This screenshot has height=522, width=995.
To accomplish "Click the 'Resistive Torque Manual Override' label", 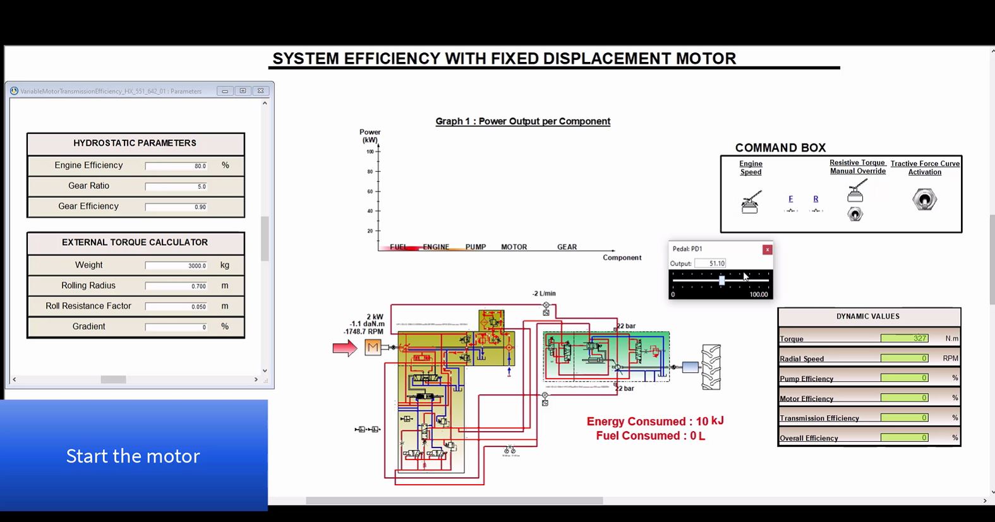I will 857,167.
